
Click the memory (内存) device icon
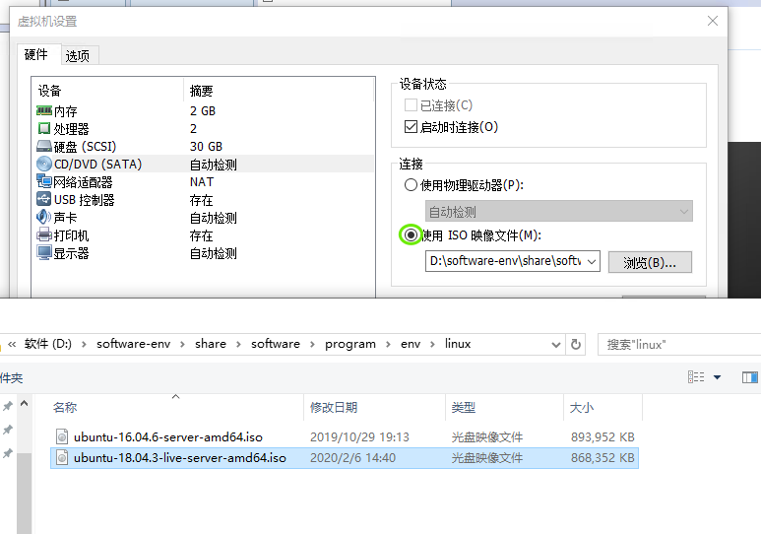click(44, 110)
